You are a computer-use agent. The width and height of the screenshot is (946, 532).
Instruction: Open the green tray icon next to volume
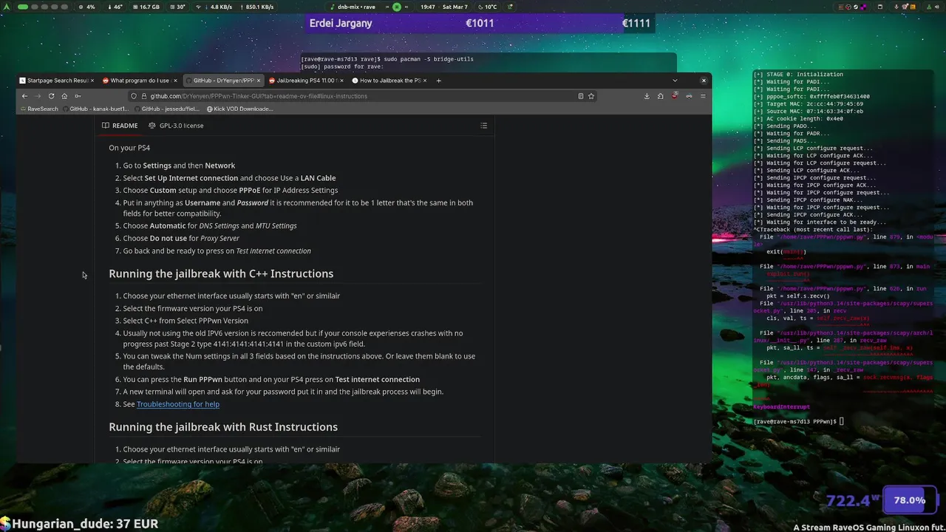(x=929, y=7)
